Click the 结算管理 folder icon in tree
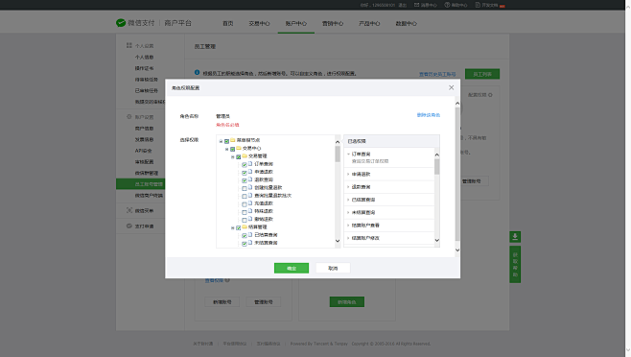This screenshot has width=631, height=357. tap(245, 226)
